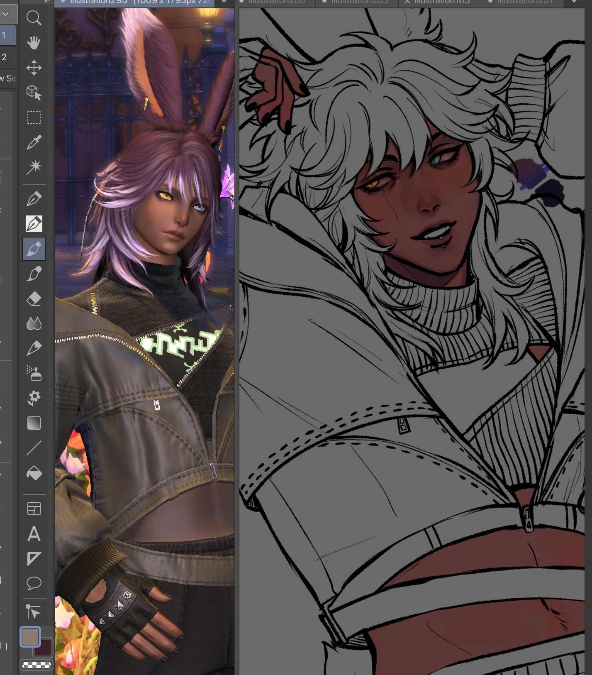592x675 pixels.
Task: Activate the Operation object cube tool
Action: coord(34,93)
